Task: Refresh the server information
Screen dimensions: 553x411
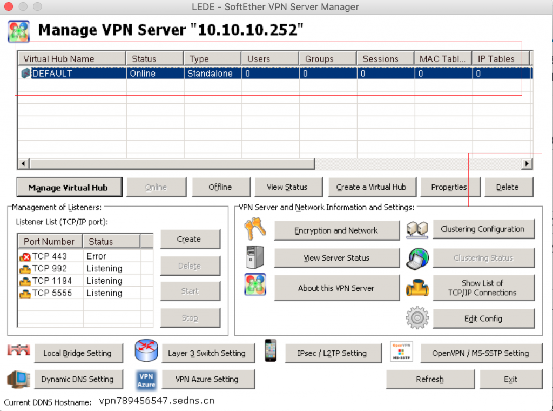Action: click(x=430, y=380)
